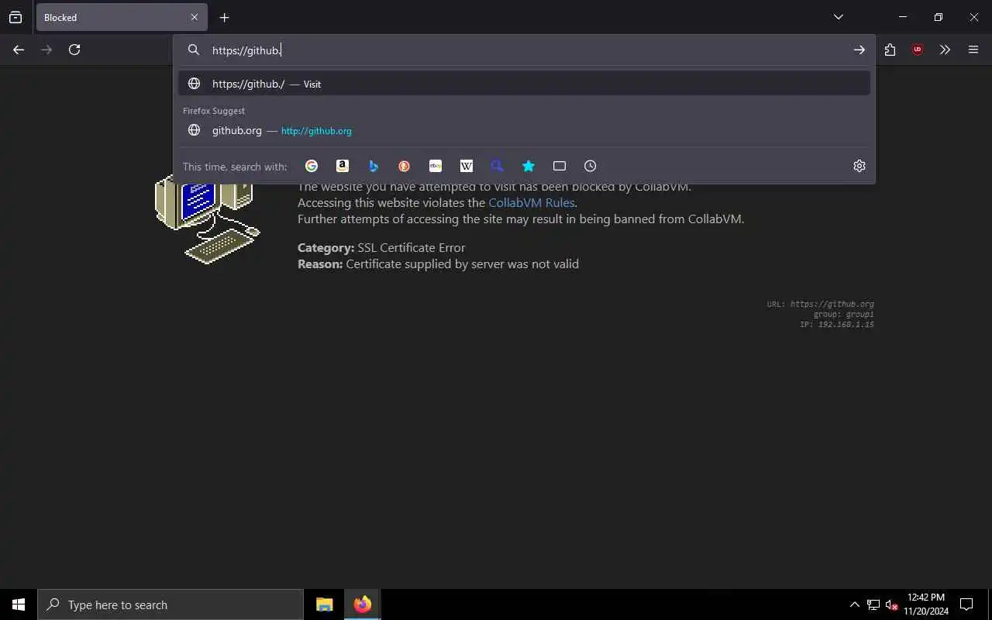The height and width of the screenshot is (620, 992).
Task: Open a new tab with plus button
Action: 224,17
